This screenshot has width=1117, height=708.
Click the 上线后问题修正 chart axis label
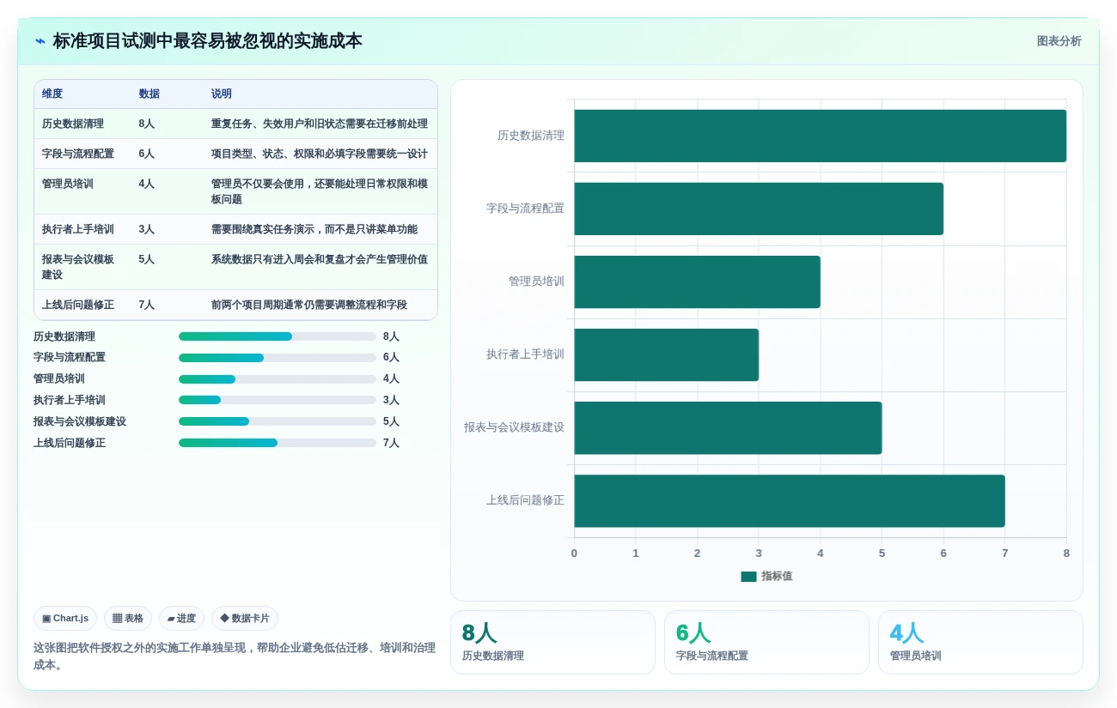click(525, 500)
